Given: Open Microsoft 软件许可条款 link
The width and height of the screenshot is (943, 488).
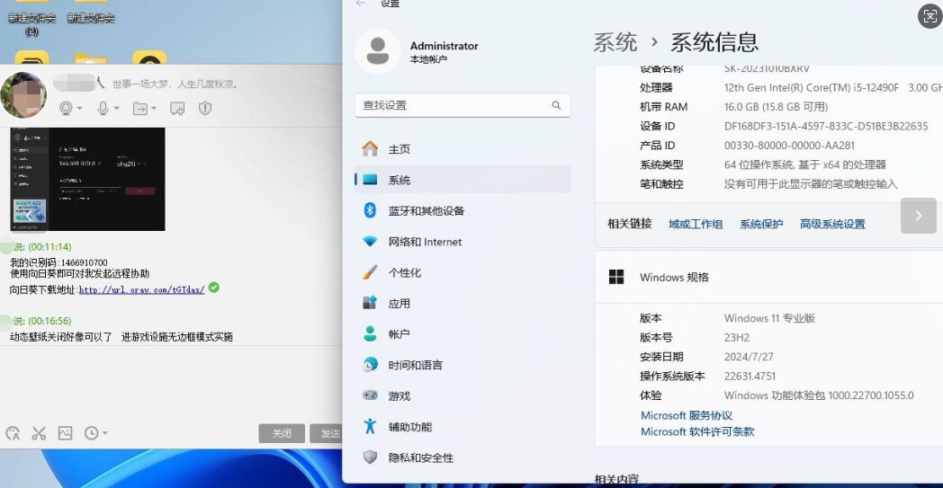Looking at the screenshot, I should coord(697,431).
